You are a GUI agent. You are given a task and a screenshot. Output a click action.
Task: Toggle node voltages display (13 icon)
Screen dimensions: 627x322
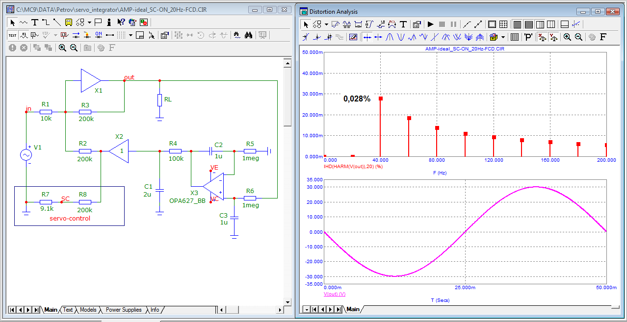coord(64,35)
